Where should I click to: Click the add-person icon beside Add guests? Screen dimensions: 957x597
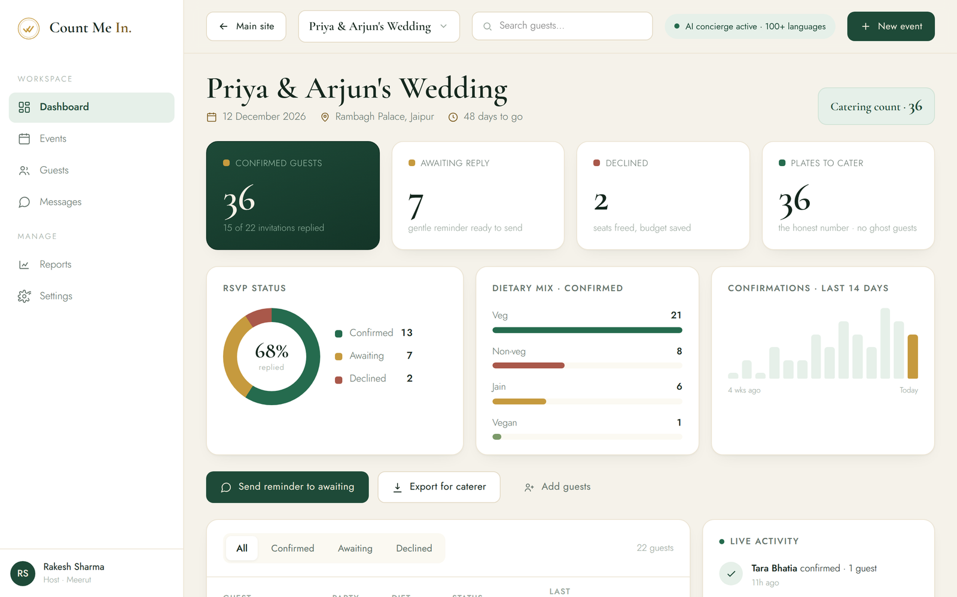(x=529, y=487)
